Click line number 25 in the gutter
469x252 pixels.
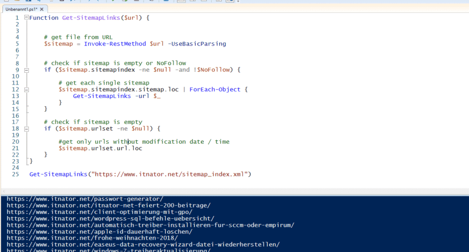click(15, 174)
